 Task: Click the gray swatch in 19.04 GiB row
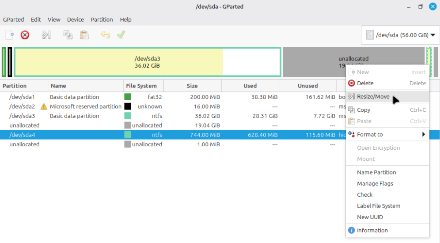coord(128,125)
